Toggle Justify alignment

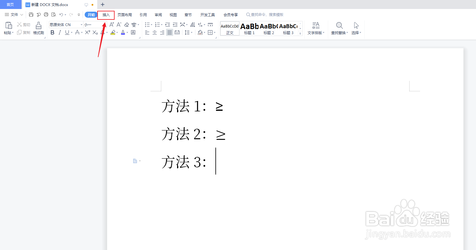point(170,32)
